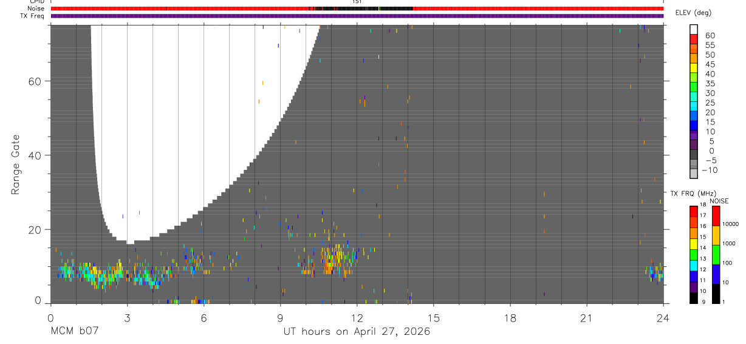Click x-axis tick label '21'
Viewport: 746px width, 344px height.
586,318
